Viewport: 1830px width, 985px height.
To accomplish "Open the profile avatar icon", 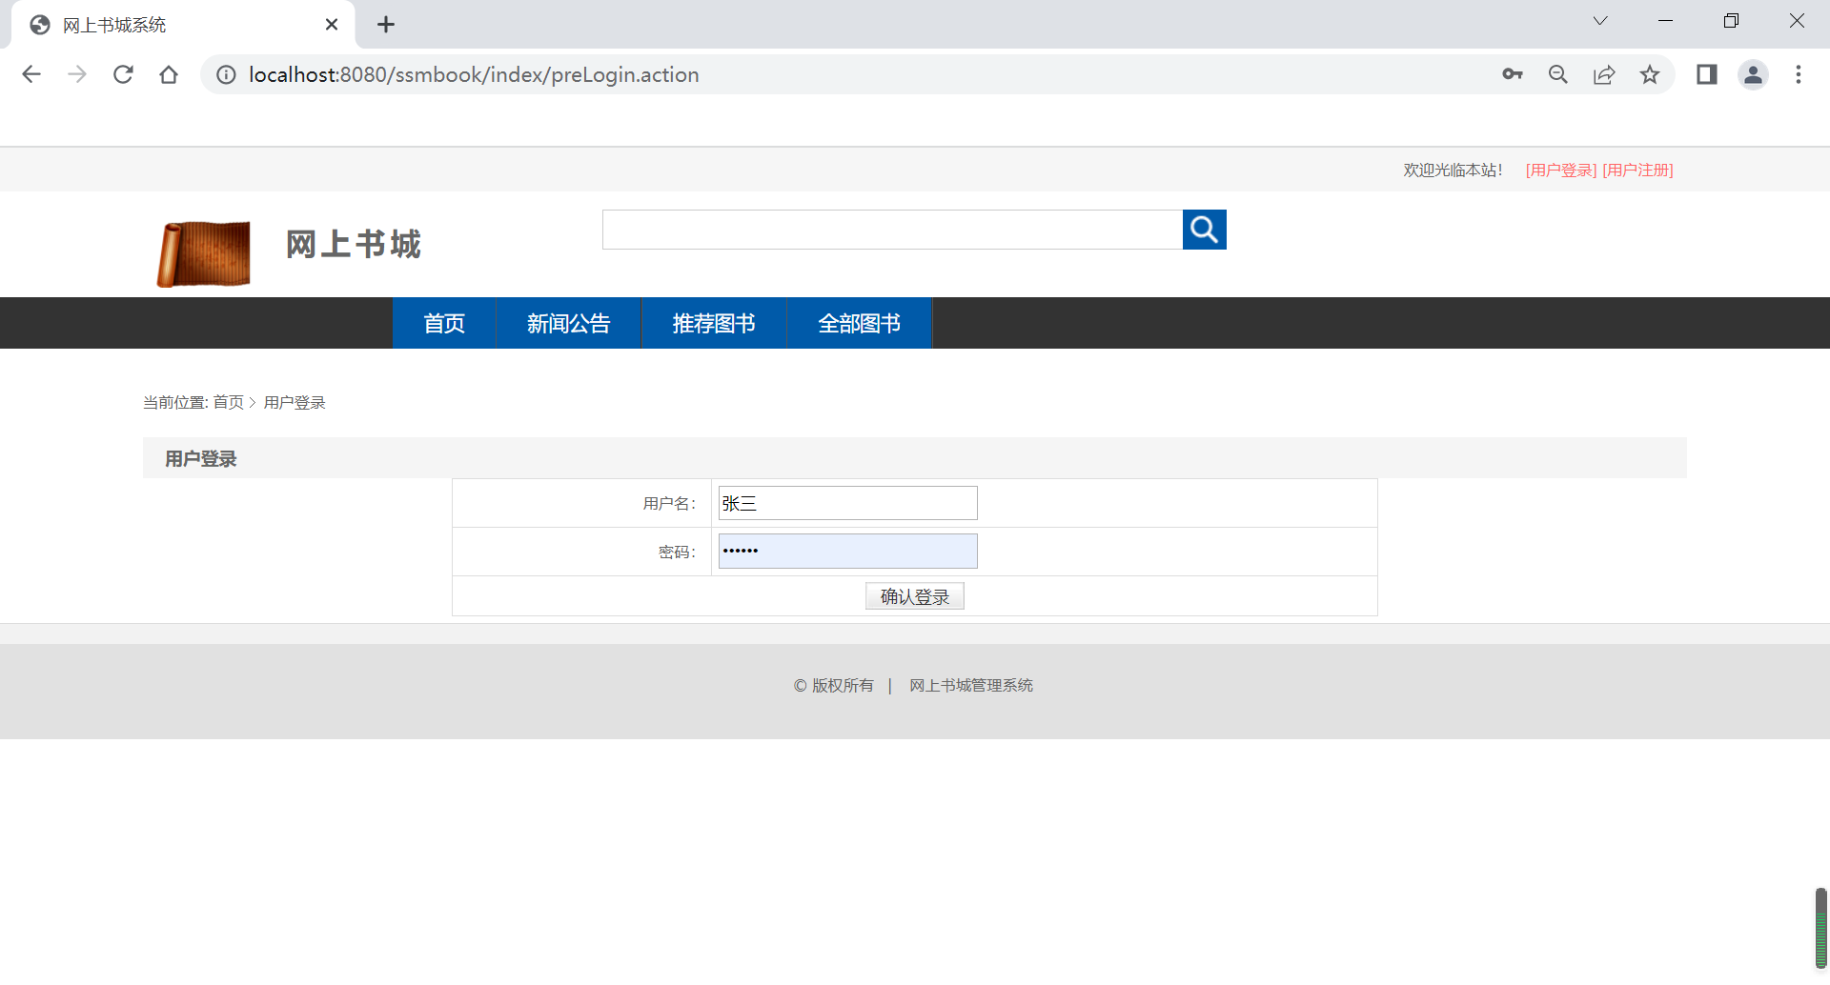I will (1753, 74).
